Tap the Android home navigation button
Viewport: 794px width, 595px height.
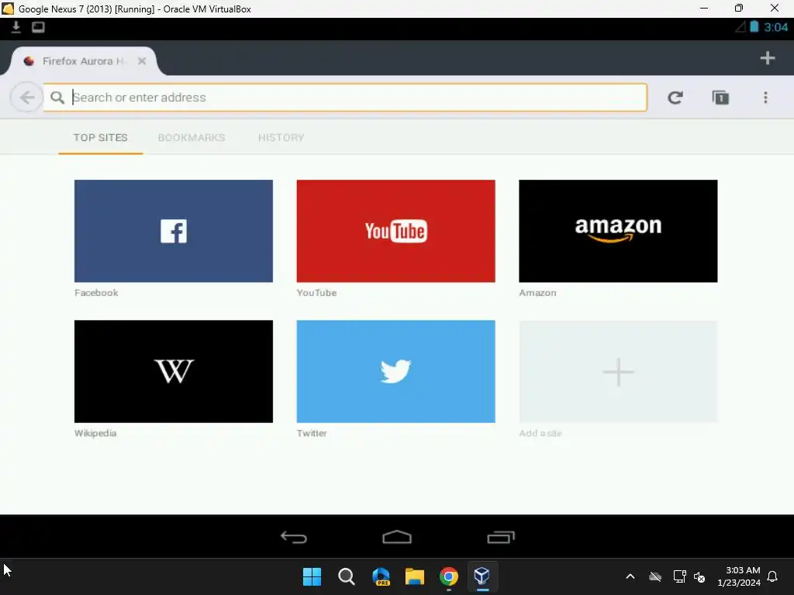point(396,537)
